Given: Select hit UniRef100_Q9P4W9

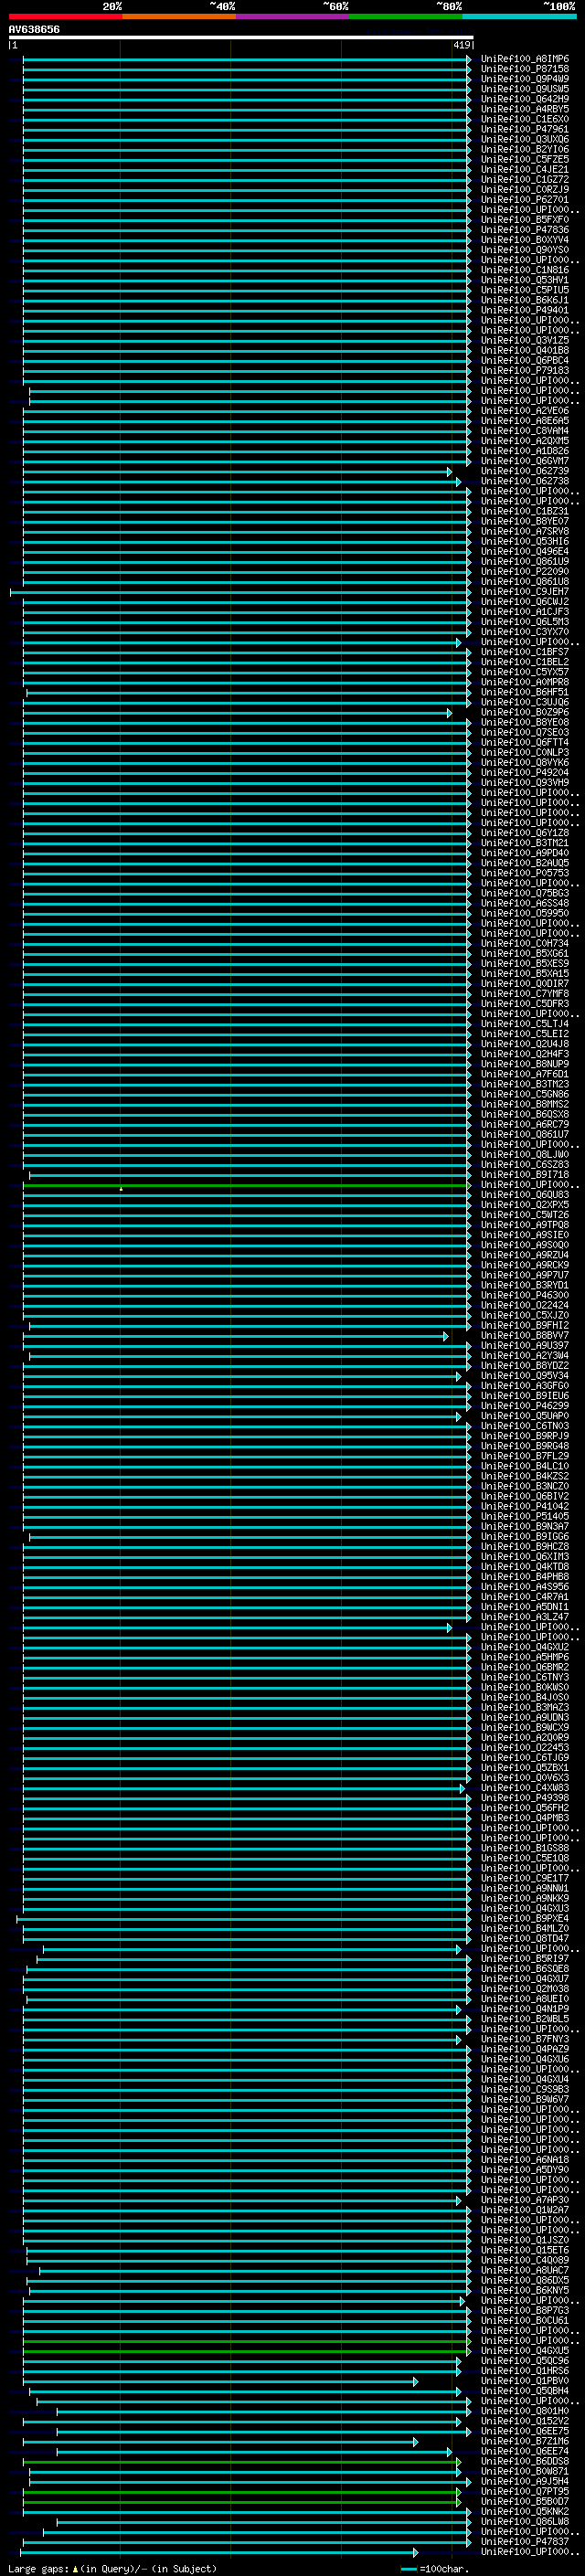Looking at the screenshot, I should [x=525, y=79].
